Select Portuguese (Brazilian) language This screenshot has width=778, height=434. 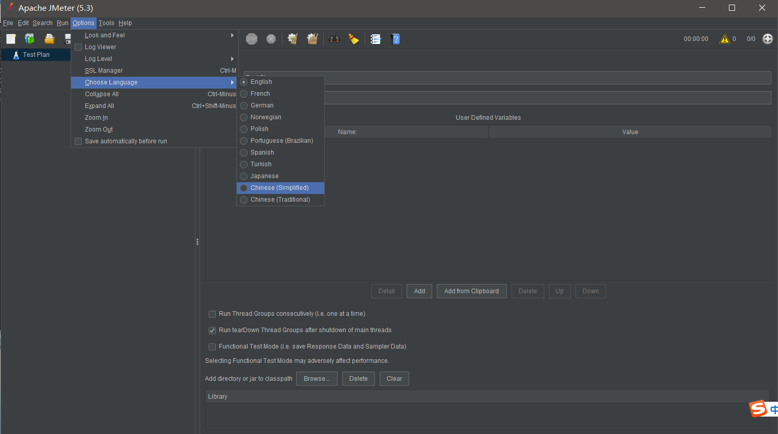[x=280, y=141]
